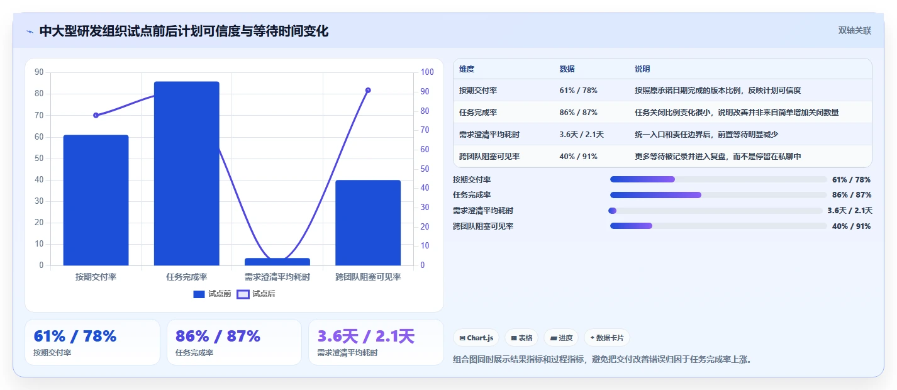Click the 90 tick on left axis
Viewport: 897px width, 390px height.
pyautogui.click(x=39, y=72)
